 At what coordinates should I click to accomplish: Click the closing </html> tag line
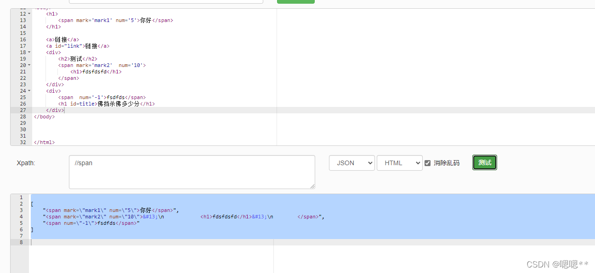[x=44, y=142]
